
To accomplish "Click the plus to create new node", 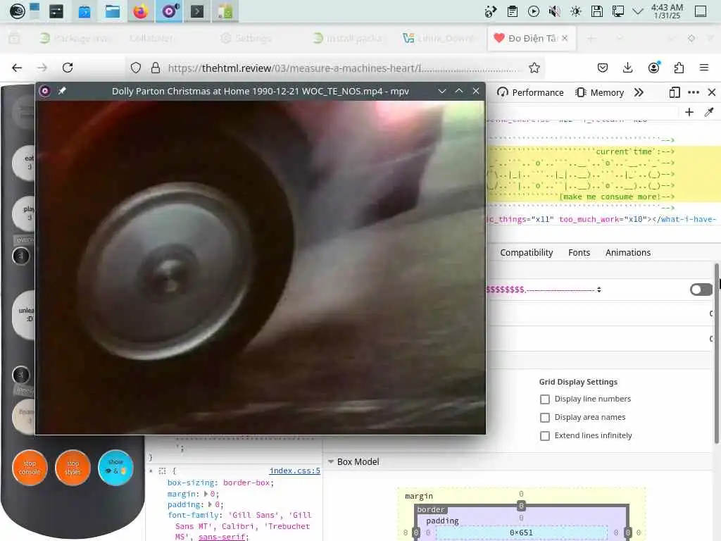I will tap(689, 112).
